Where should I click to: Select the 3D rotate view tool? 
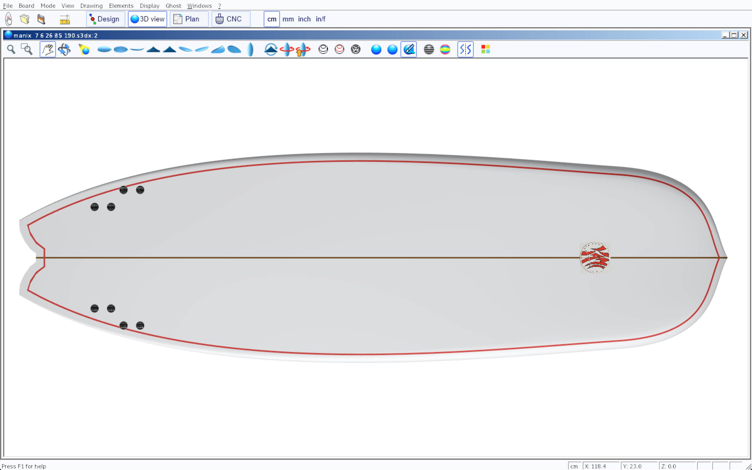coord(64,49)
